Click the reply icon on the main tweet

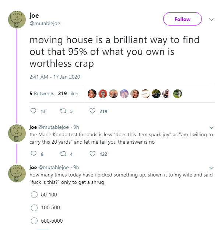point(33,111)
